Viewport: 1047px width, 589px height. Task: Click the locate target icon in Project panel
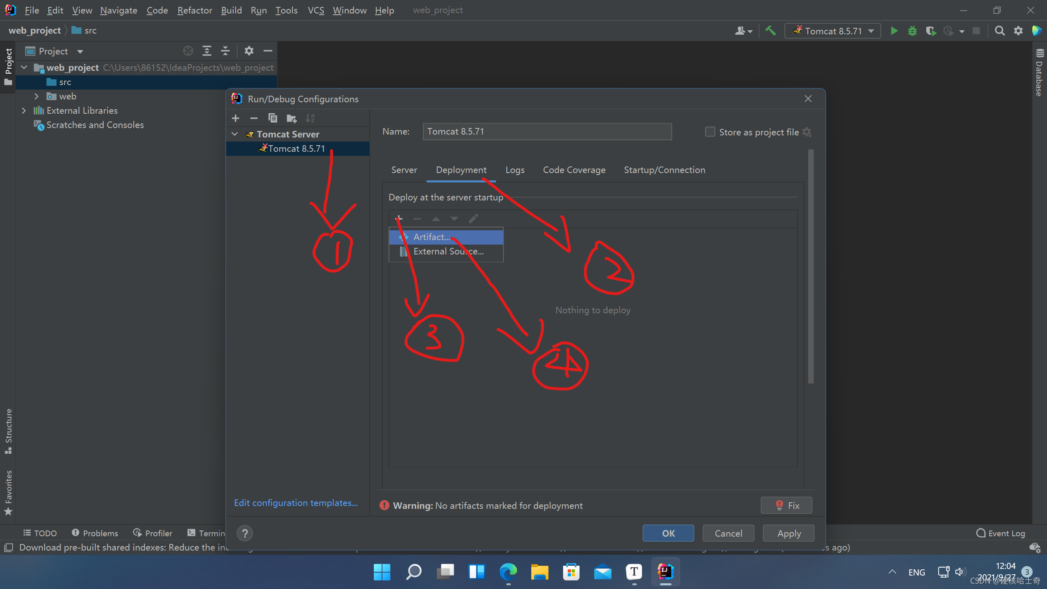(x=188, y=51)
